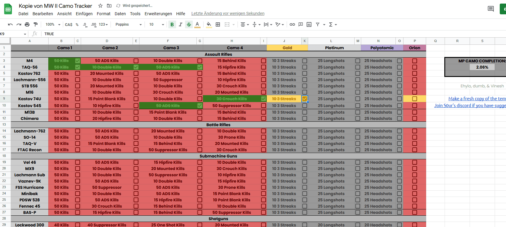Select the 2.06% completion cell
506x227 pixels.
(x=482, y=67)
